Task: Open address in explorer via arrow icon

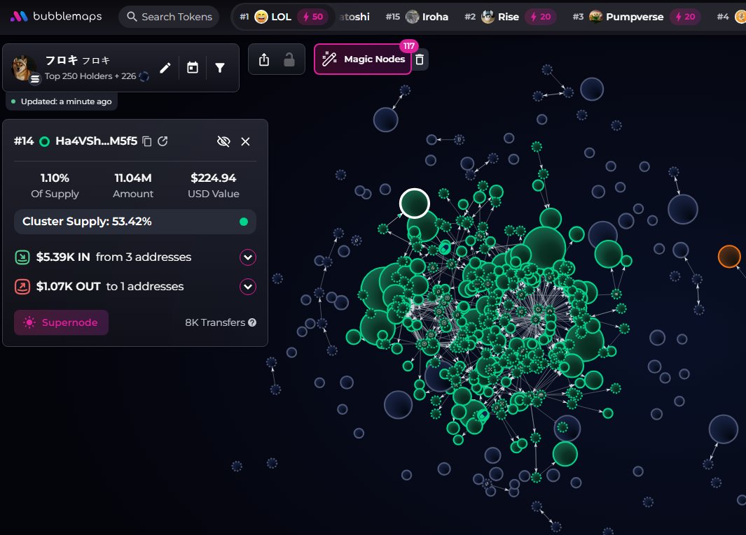Action: tap(163, 141)
